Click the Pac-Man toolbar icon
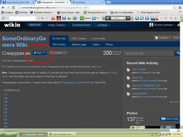 pos(69,18)
